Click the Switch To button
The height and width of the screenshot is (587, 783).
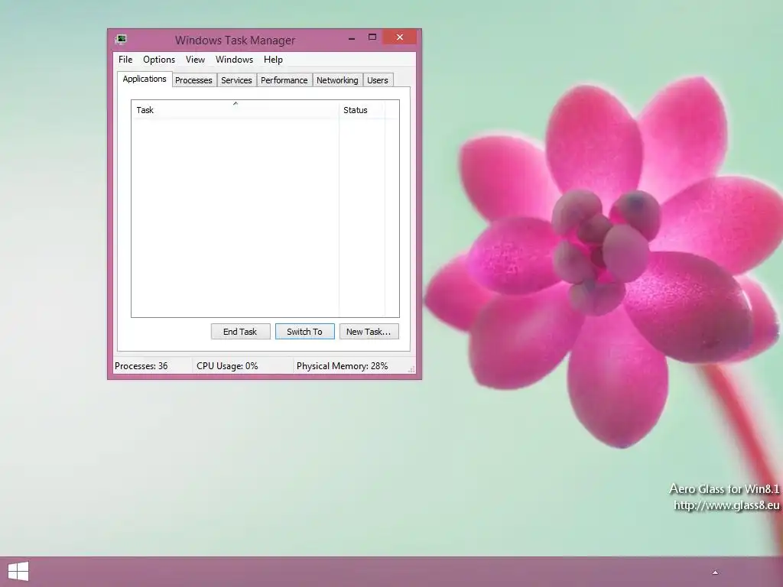click(x=304, y=332)
